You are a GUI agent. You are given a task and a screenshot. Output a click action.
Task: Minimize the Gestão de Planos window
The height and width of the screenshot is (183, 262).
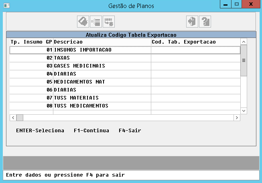point(225,4)
